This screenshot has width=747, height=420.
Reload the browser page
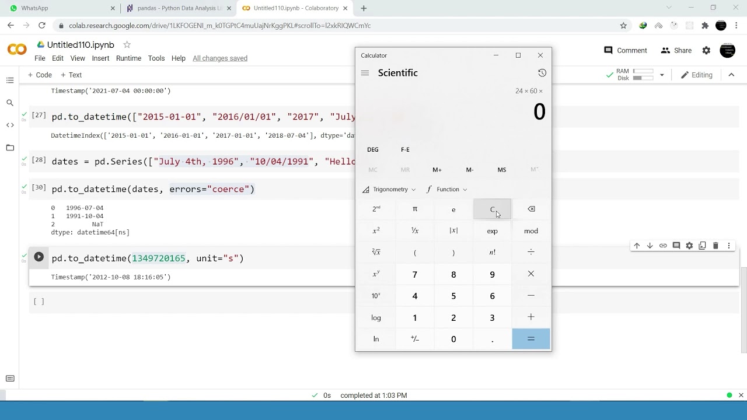[41, 26]
